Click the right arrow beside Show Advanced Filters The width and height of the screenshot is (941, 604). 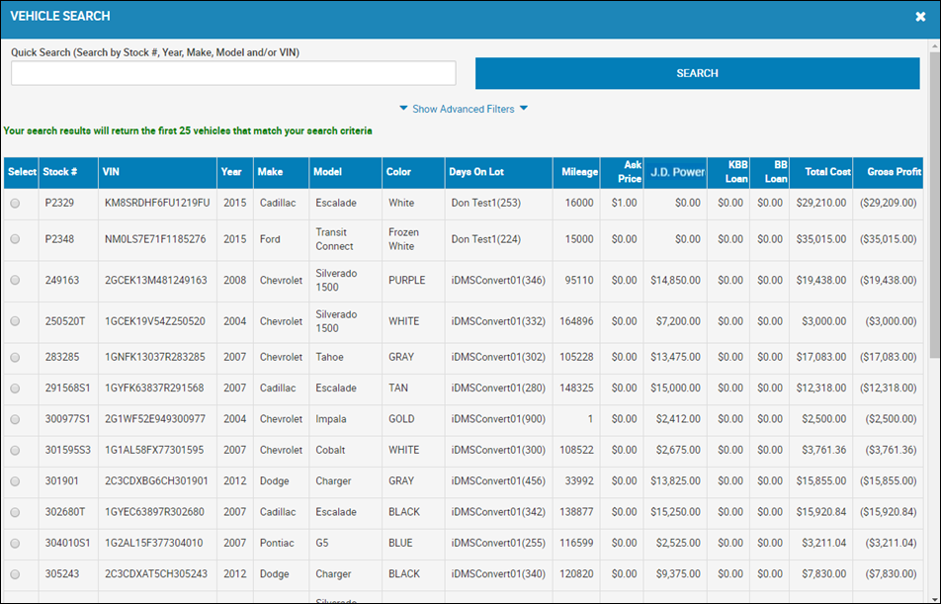524,109
